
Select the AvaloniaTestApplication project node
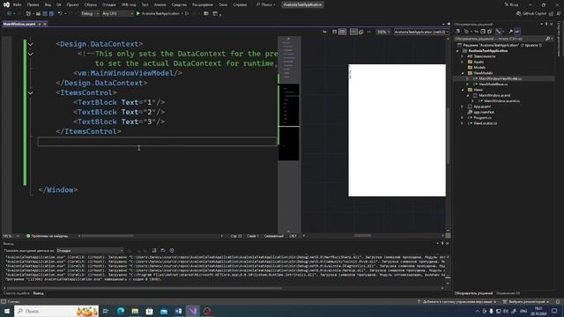[x=487, y=51]
